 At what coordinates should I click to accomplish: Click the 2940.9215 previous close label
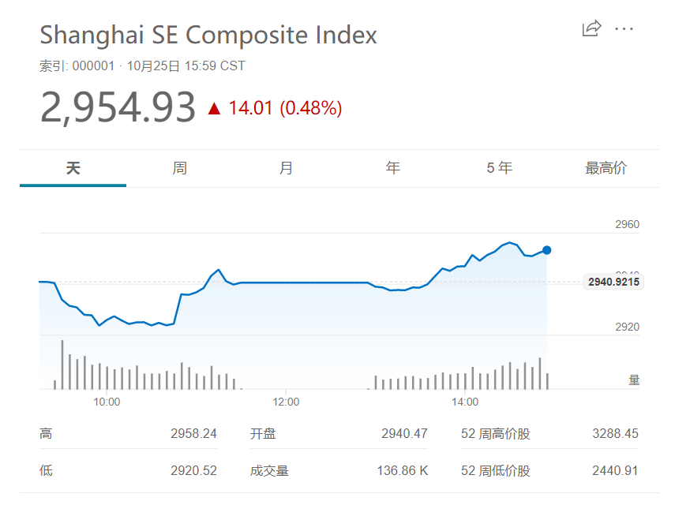(x=613, y=282)
